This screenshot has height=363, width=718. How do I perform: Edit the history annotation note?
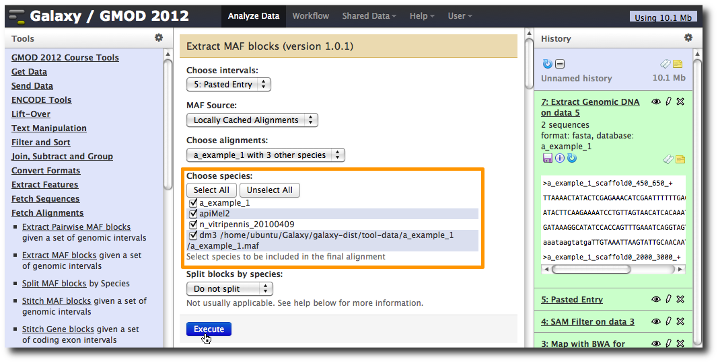click(678, 64)
